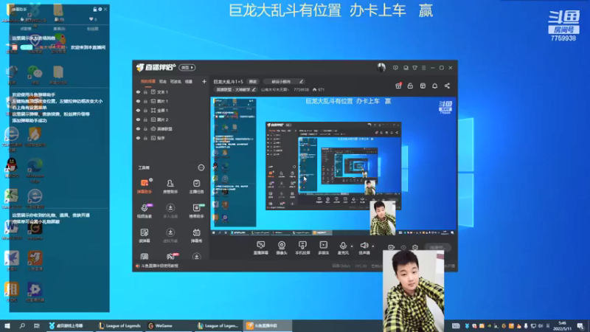Expand the microphone options arrow
Screen dimensions: 590x332
tap(352, 246)
